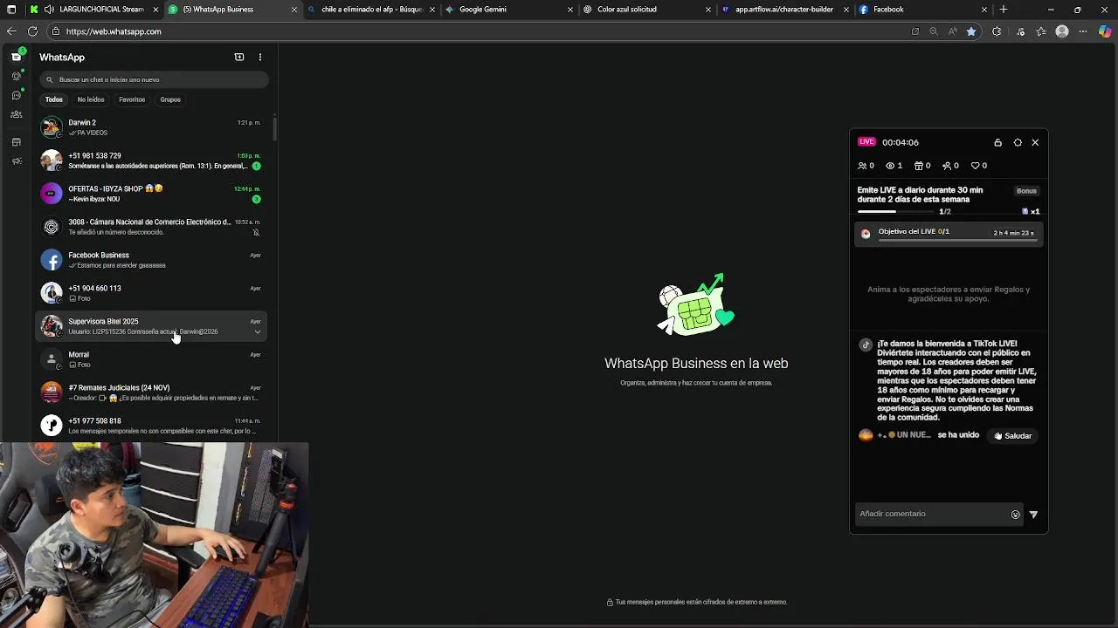Open the browser Favorites list icon

1041,31
